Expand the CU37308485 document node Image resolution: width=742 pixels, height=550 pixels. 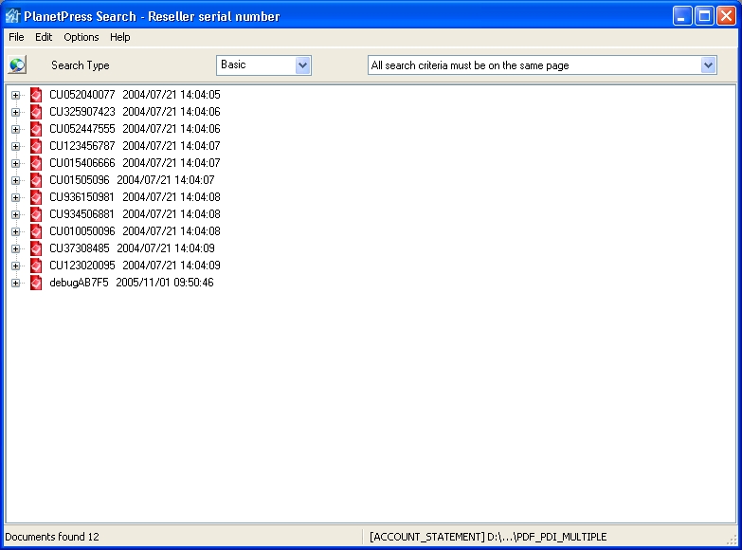tap(15, 248)
